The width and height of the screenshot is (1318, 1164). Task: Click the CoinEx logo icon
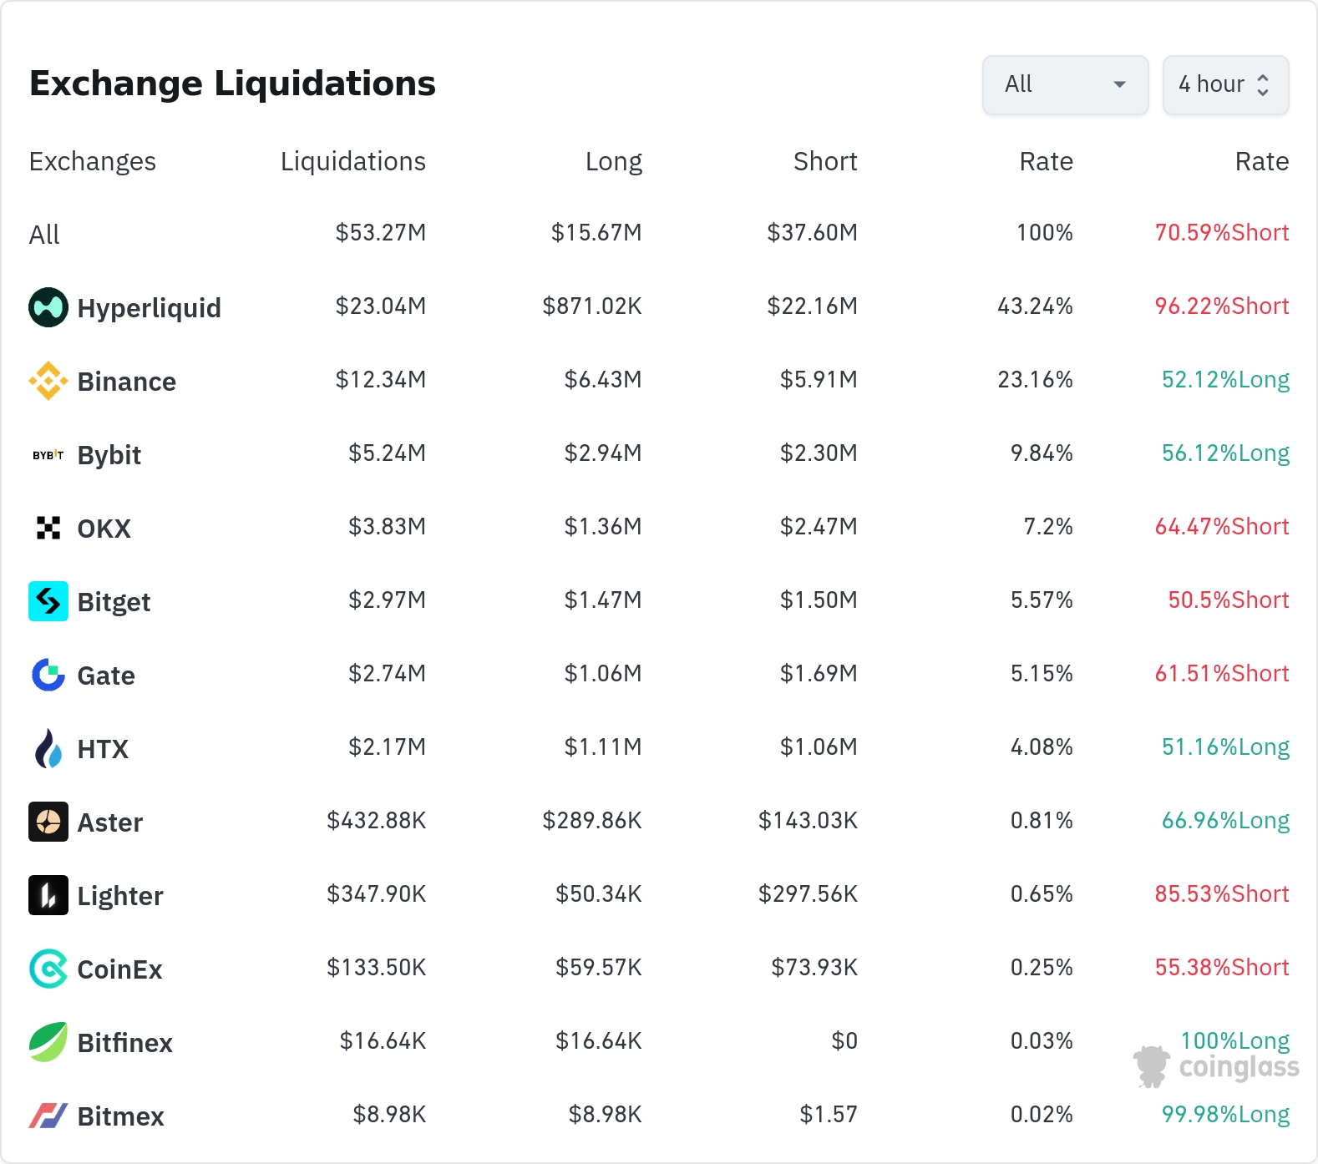[48, 969]
